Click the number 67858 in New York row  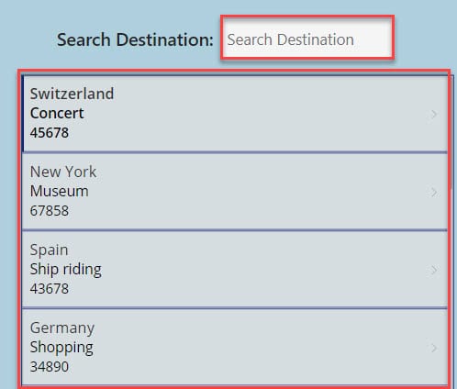(50, 211)
